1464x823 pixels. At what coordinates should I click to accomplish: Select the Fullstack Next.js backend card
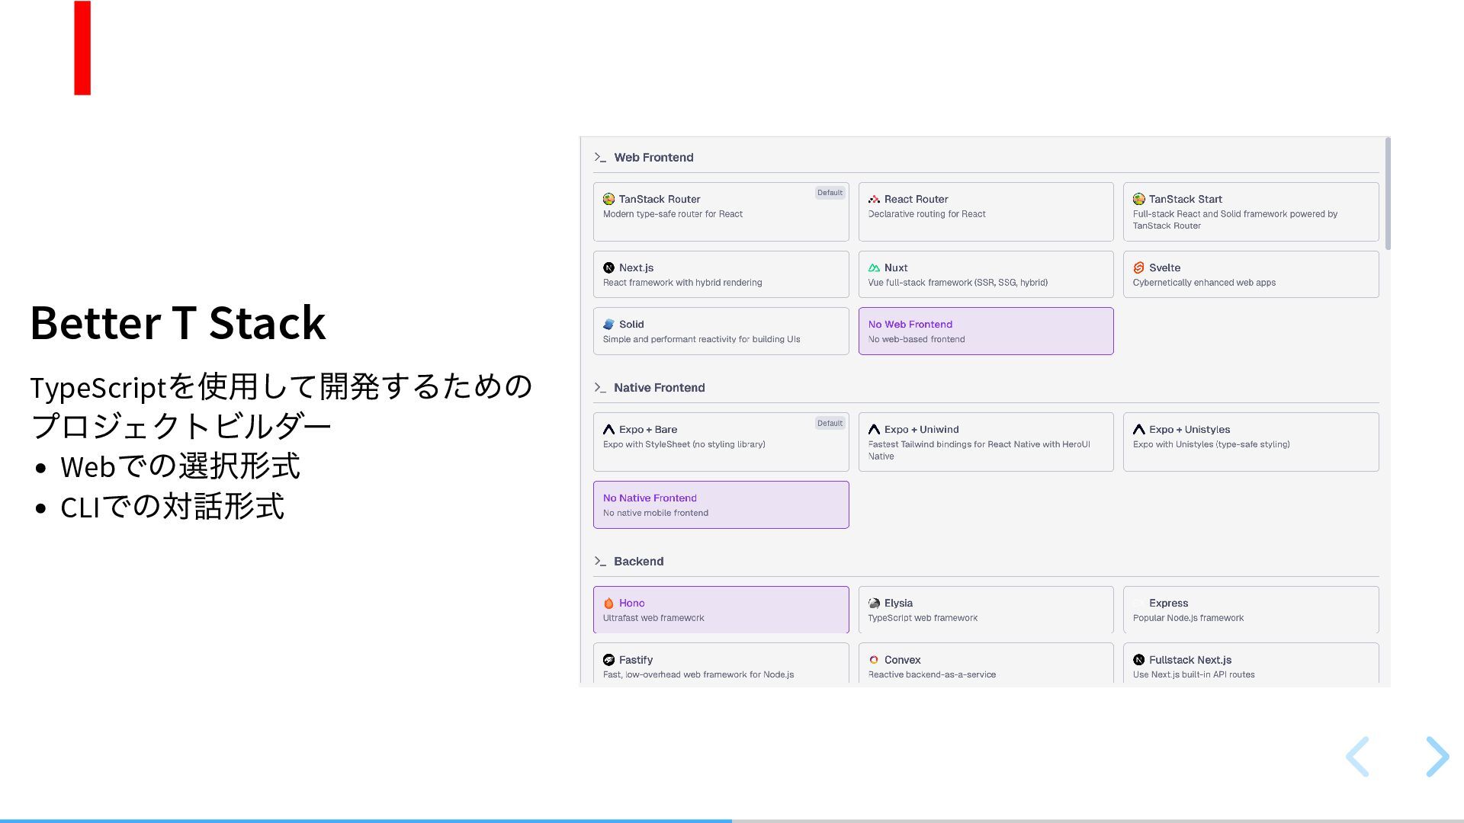click(x=1250, y=664)
